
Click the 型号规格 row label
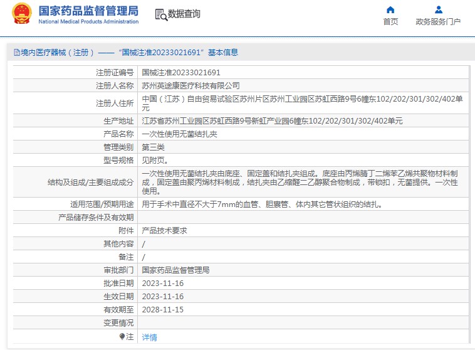pos(118,161)
